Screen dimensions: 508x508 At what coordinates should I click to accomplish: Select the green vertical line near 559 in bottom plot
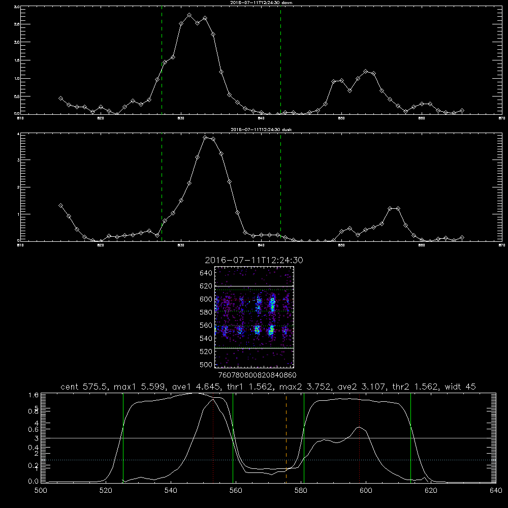(233, 438)
